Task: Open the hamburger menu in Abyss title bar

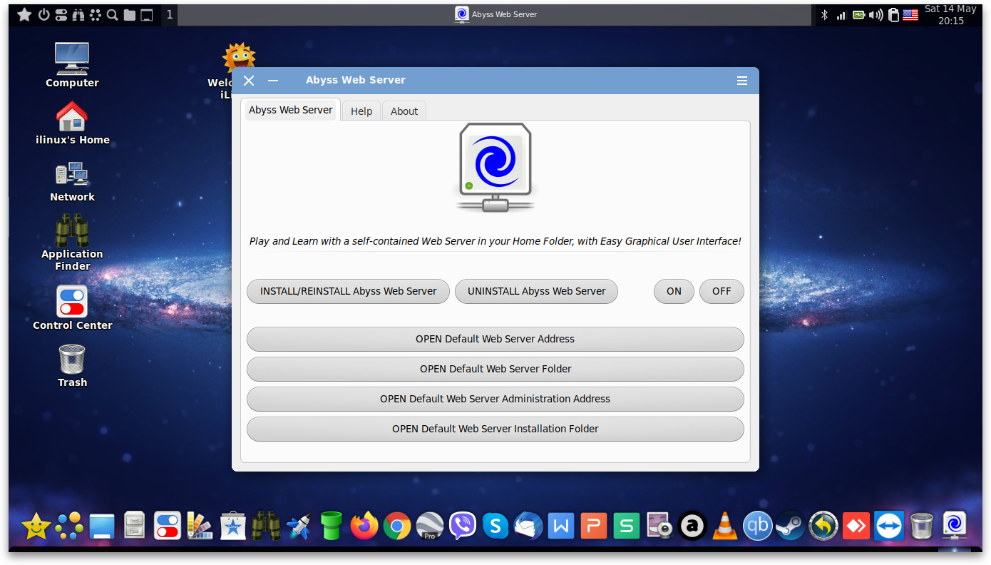Action: (742, 81)
